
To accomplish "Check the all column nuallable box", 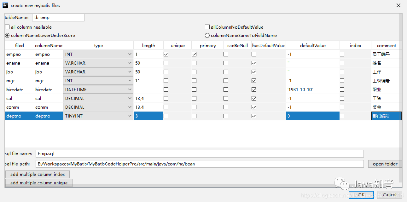I will click(7, 27).
